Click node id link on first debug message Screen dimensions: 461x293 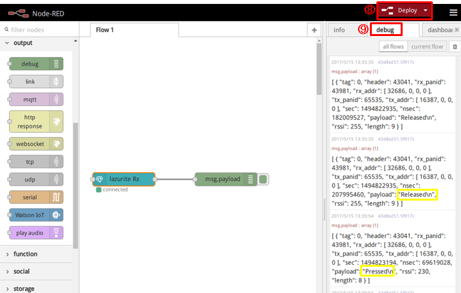pos(396,62)
